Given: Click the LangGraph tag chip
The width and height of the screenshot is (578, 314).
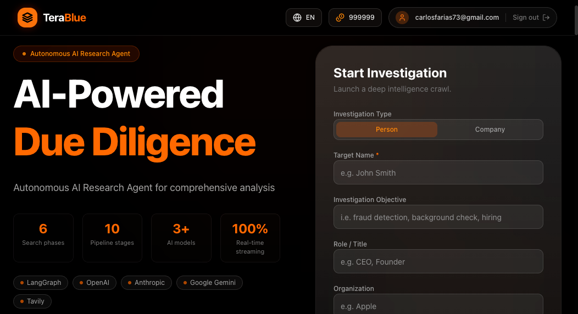Looking at the screenshot, I should click(x=41, y=283).
